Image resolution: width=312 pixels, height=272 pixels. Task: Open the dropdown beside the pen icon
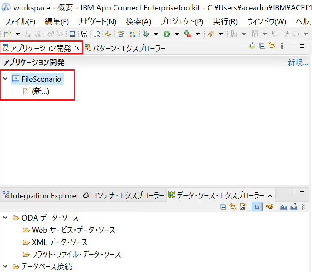tap(221, 34)
